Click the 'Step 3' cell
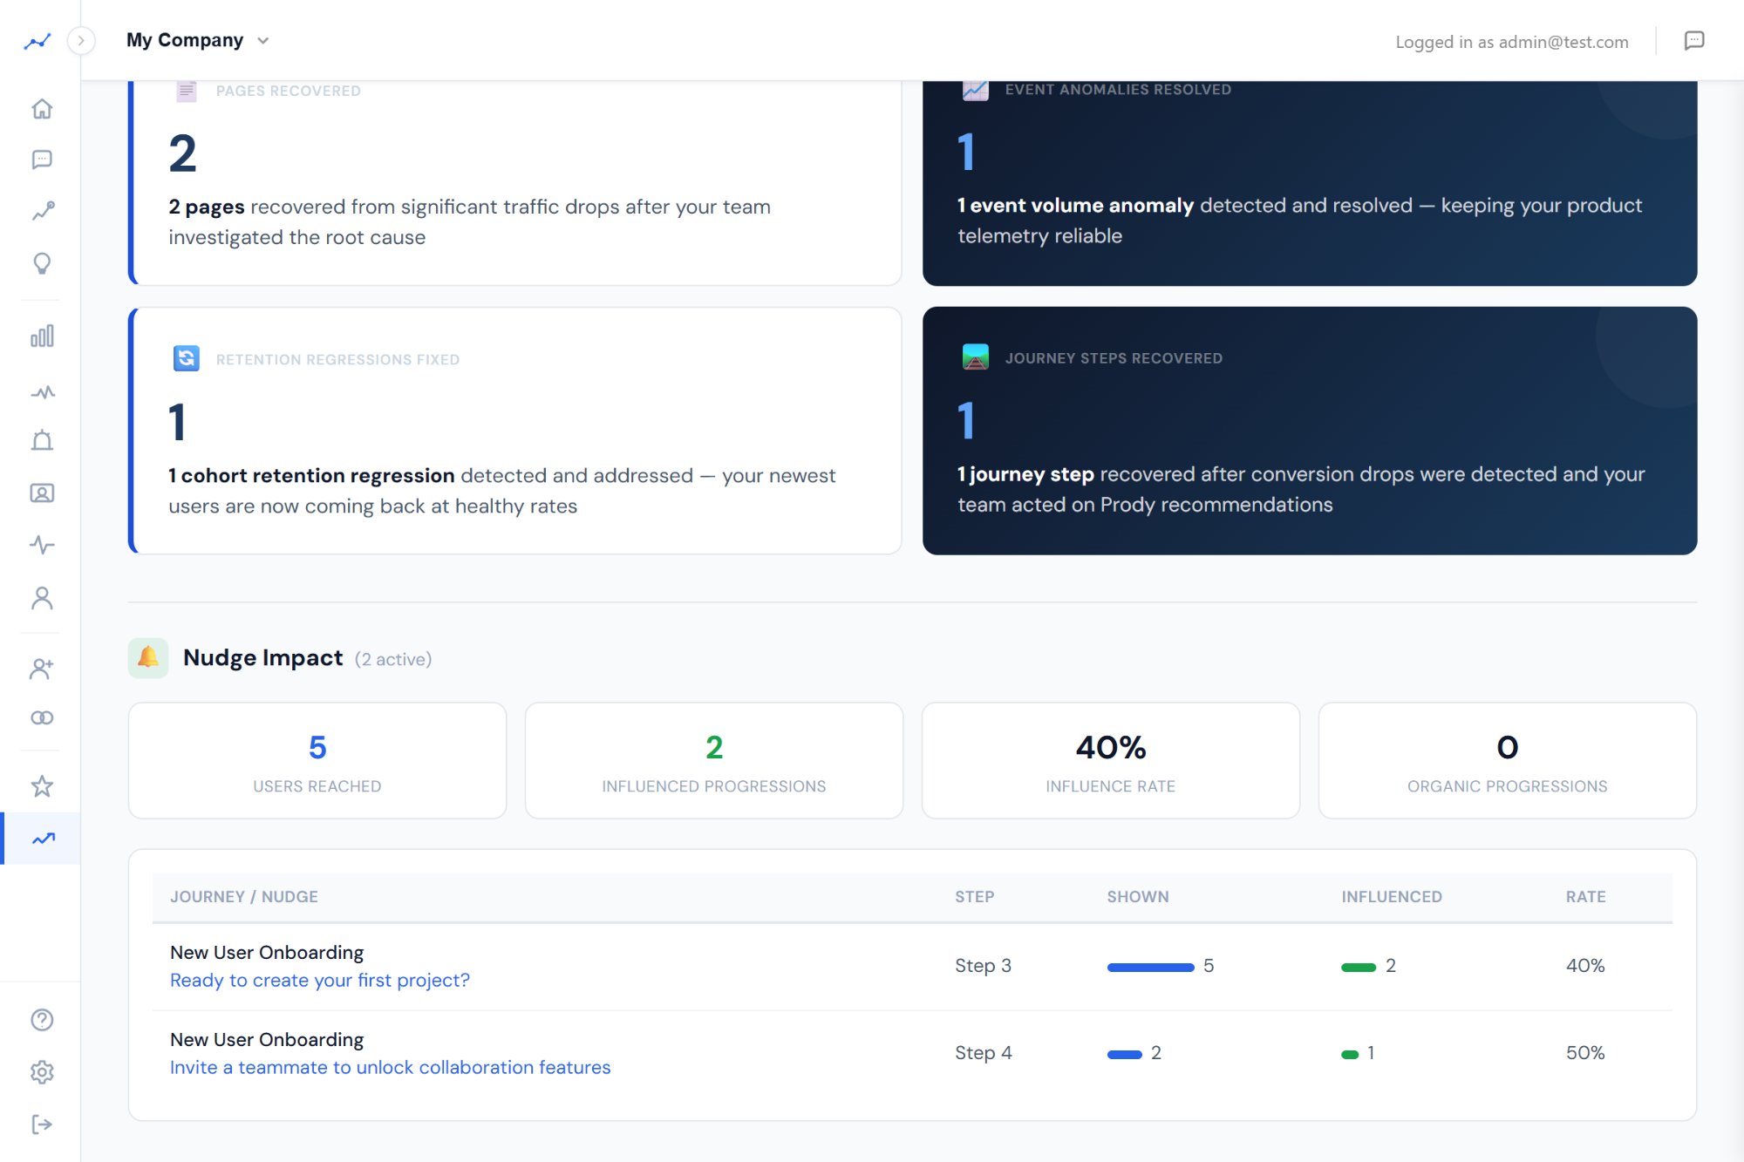Image resolution: width=1744 pixels, height=1162 pixels. point(983,966)
